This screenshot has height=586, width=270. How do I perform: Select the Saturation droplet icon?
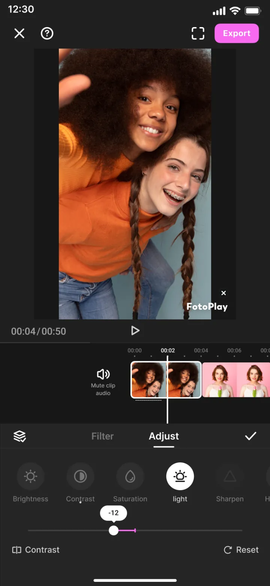click(130, 477)
